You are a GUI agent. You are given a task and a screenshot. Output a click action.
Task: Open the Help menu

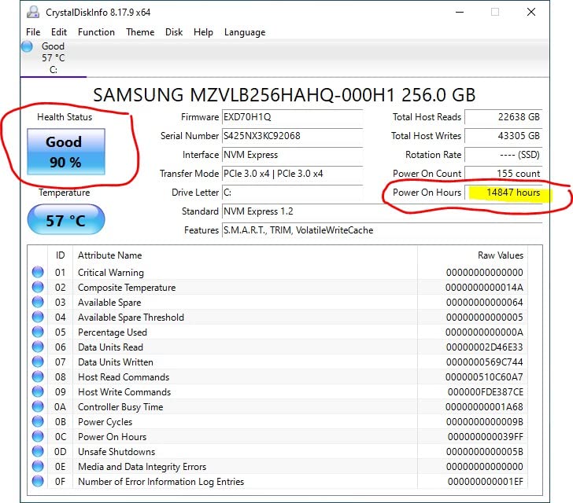pos(203,32)
